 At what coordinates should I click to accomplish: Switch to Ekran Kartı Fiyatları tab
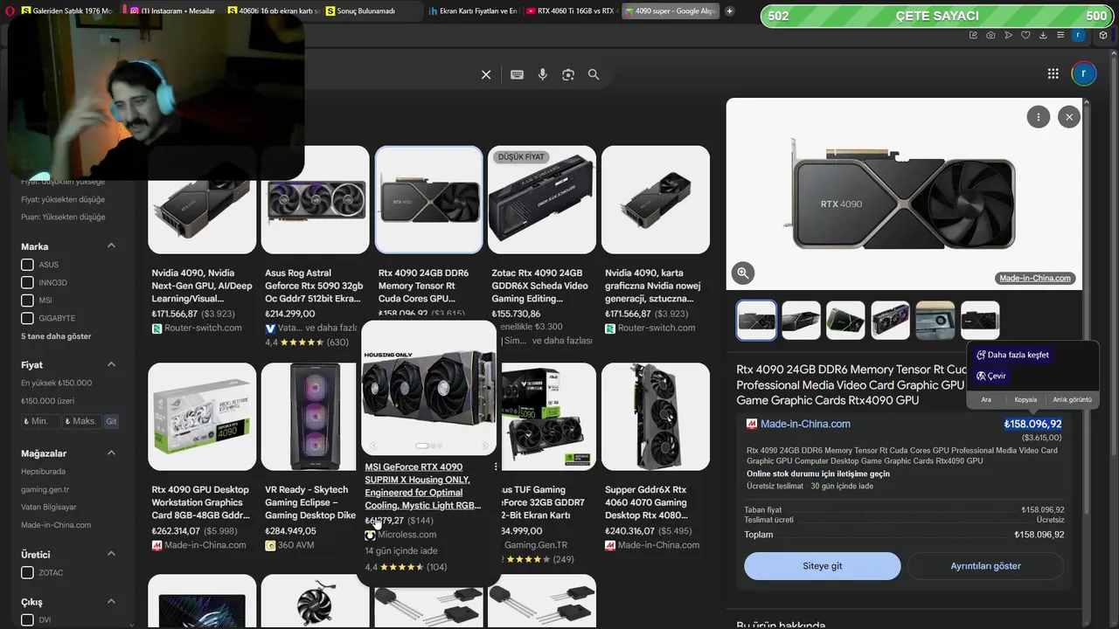[472, 11]
